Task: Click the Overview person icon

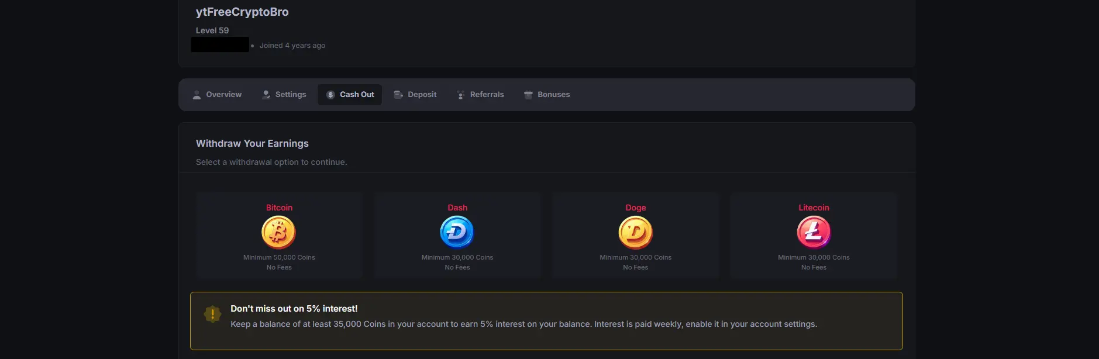Action: coord(197,95)
